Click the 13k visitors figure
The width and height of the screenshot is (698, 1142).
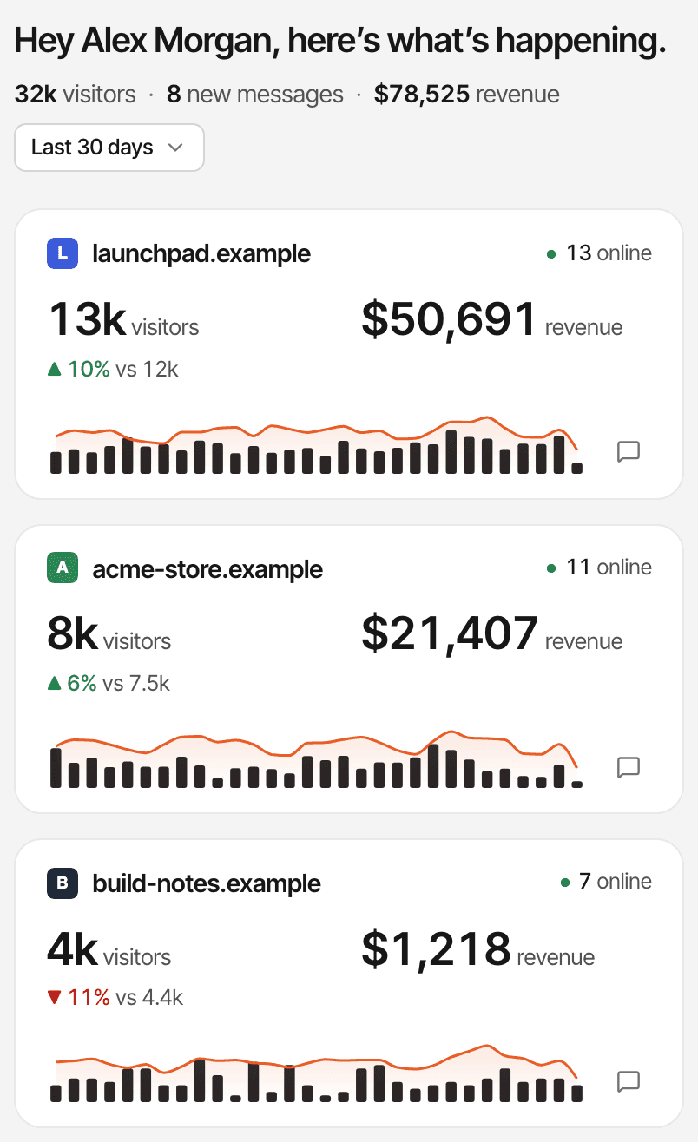click(x=123, y=319)
